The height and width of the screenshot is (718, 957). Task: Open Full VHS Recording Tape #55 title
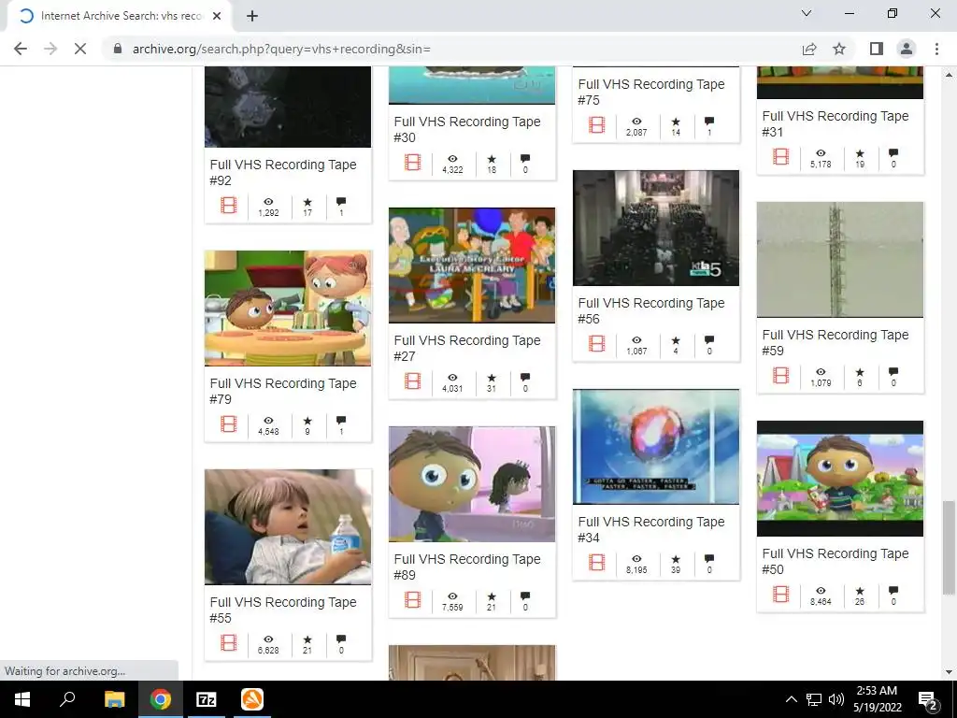click(x=283, y=610)
